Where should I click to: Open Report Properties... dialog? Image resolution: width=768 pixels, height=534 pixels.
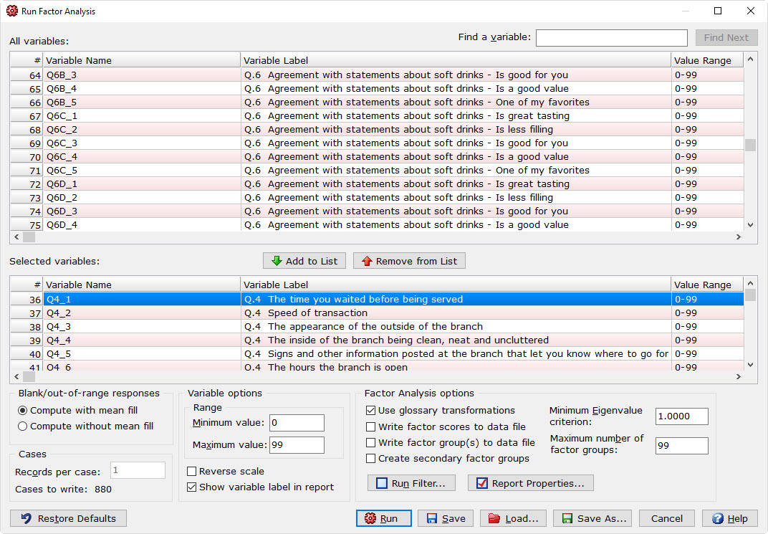[530, 483]
